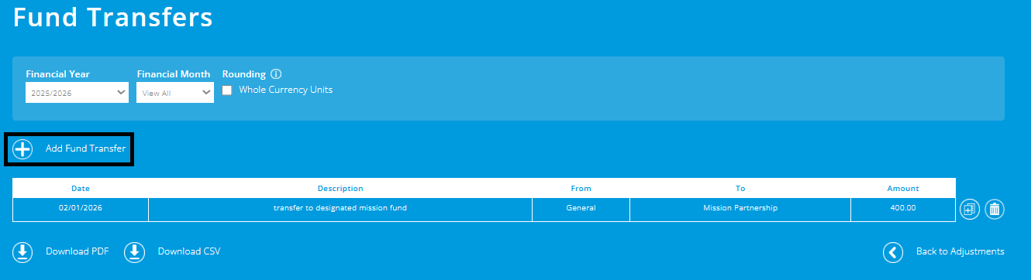The height and width of the screenshot is (280, 1031).
Task: Open the Financial Year 2025/2026 dropdown
Action: click(77, 93)
